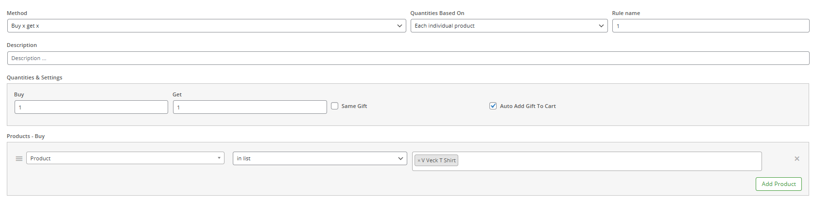
Task: Enable the Same Gift checkbox
Action: click(335, 106)
